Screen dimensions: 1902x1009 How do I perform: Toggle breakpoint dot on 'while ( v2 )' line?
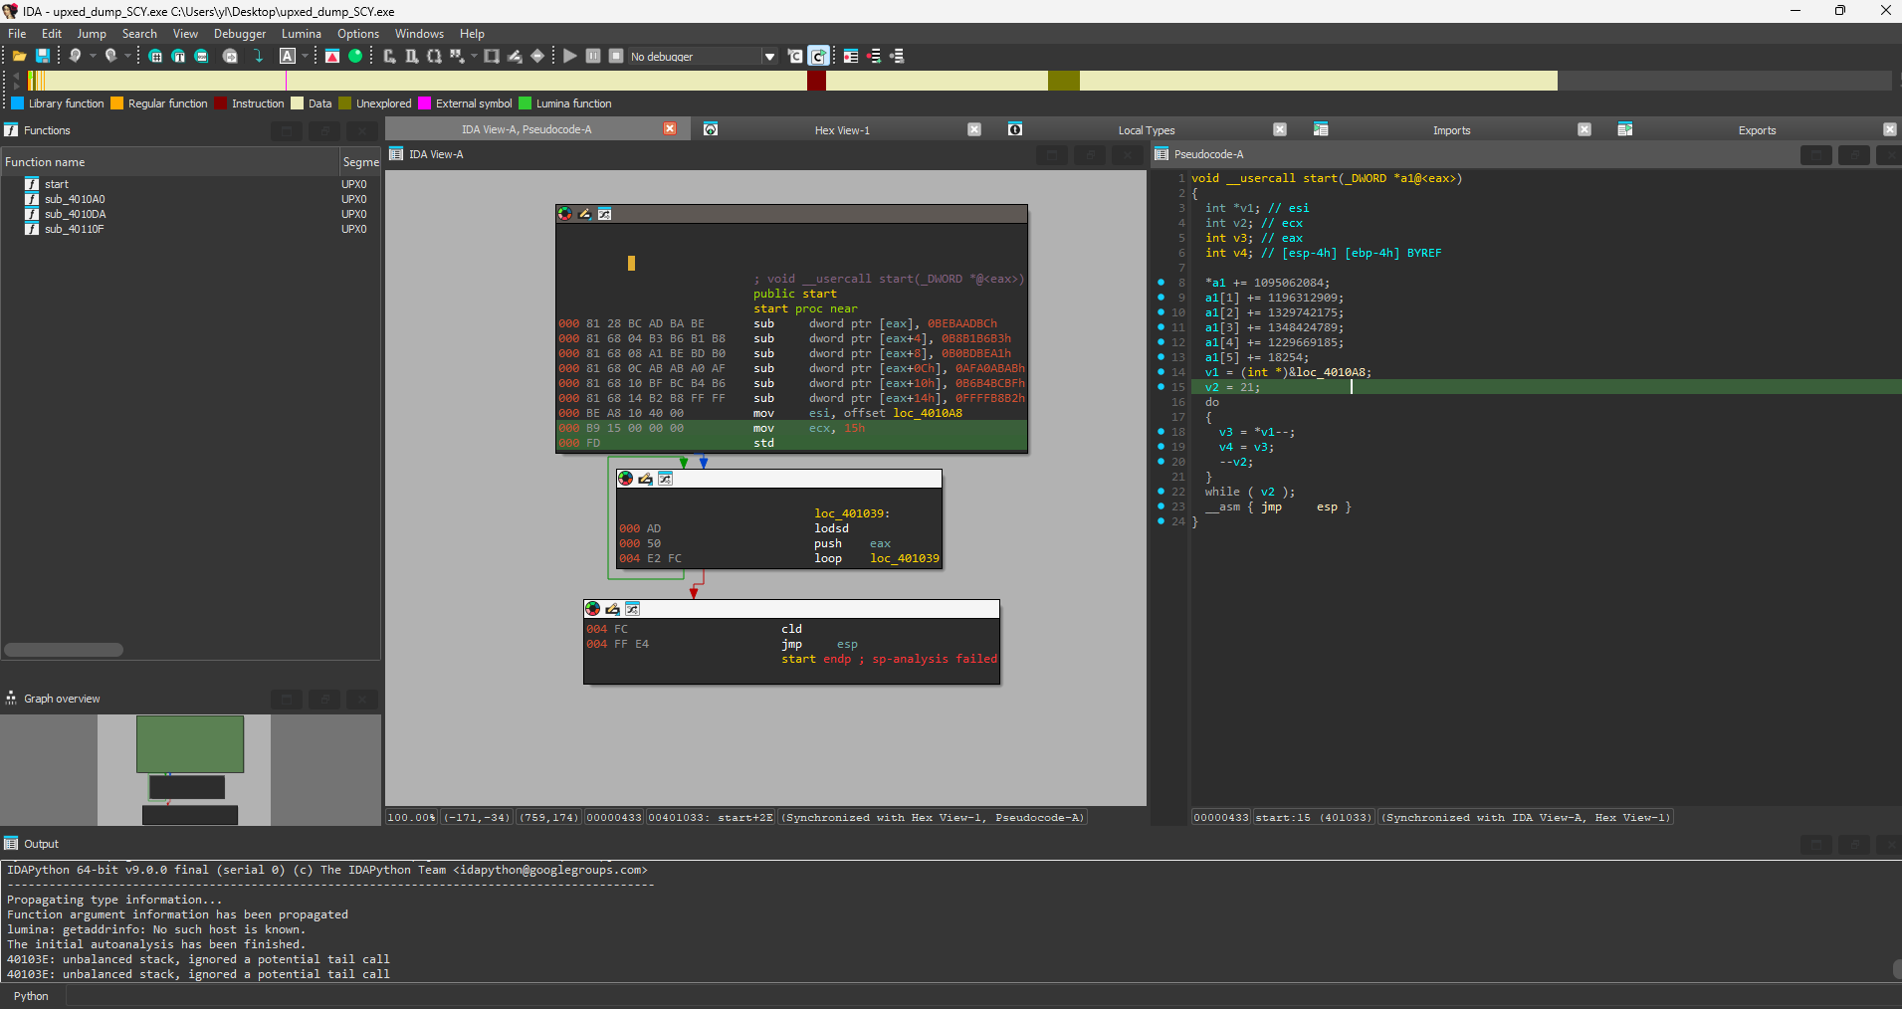[x=1161, y=492]
